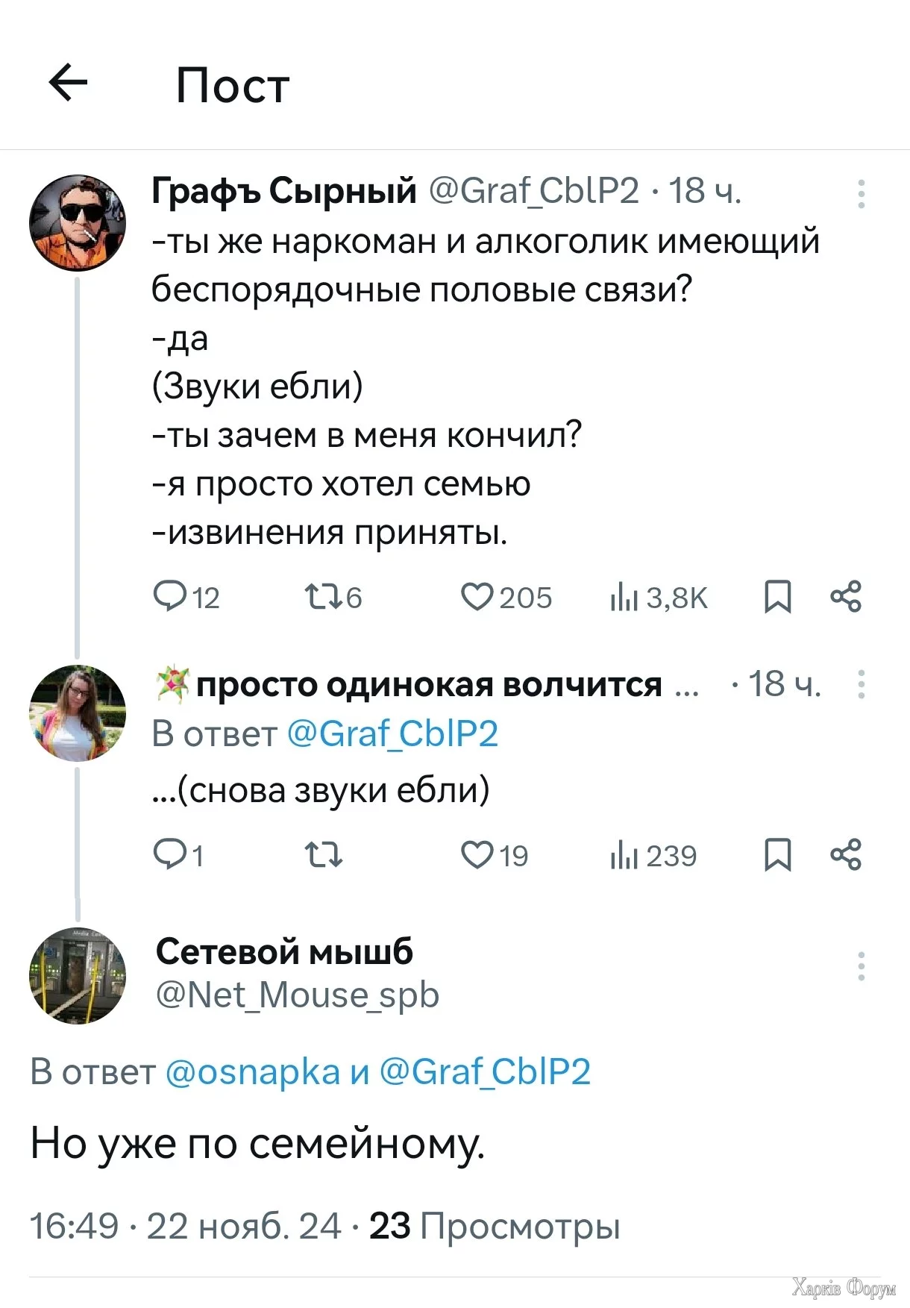
Task: Reply to the просто одинокая волчится post
Action: tap(169, 854)
